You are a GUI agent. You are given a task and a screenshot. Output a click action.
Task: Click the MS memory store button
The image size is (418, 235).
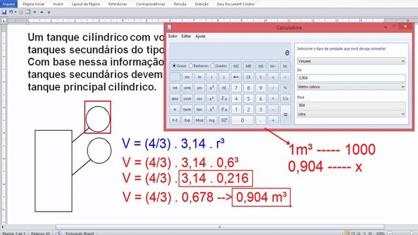click(x=261, y=66)
